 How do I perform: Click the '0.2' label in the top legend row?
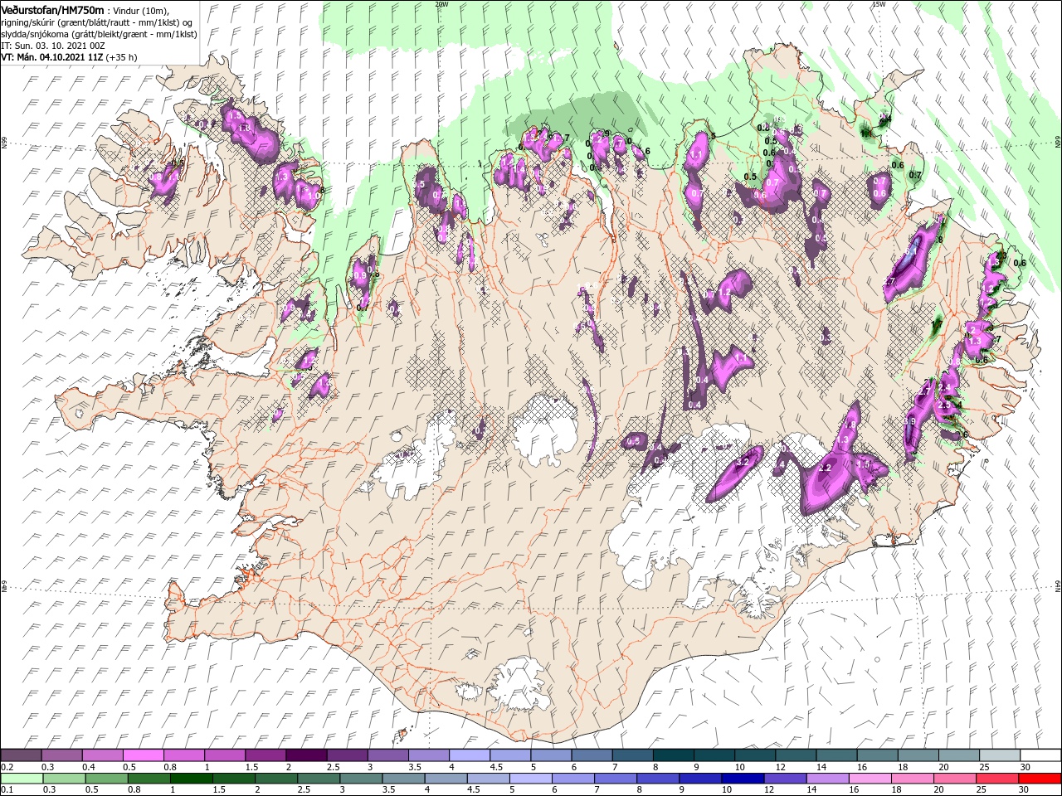pyautogui.click(x=7, y=768)
